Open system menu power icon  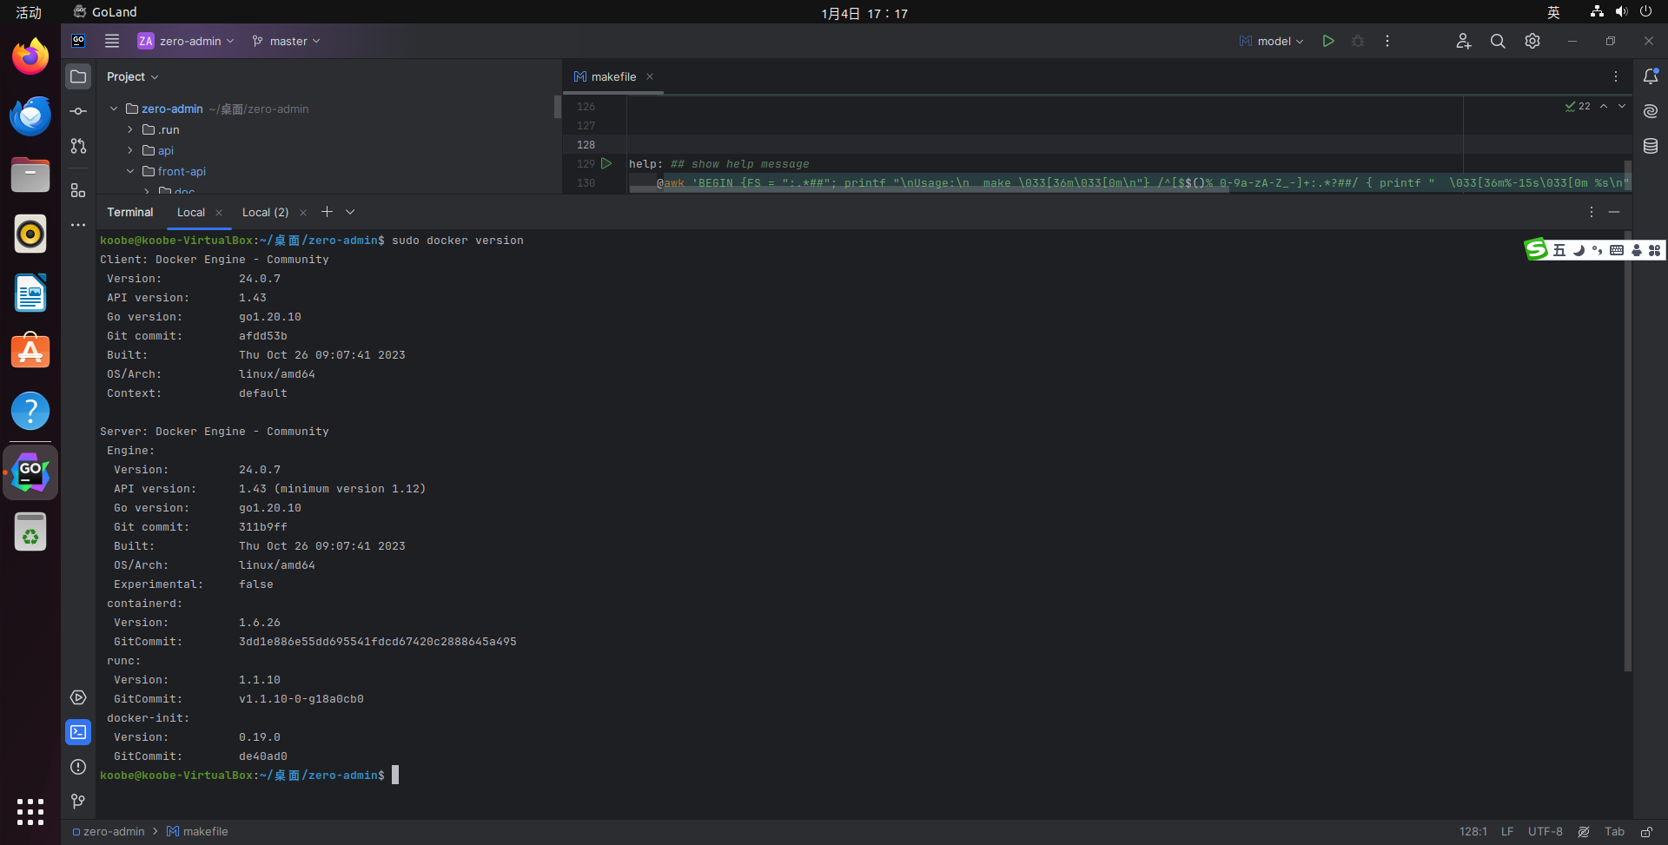point(1645,12)
